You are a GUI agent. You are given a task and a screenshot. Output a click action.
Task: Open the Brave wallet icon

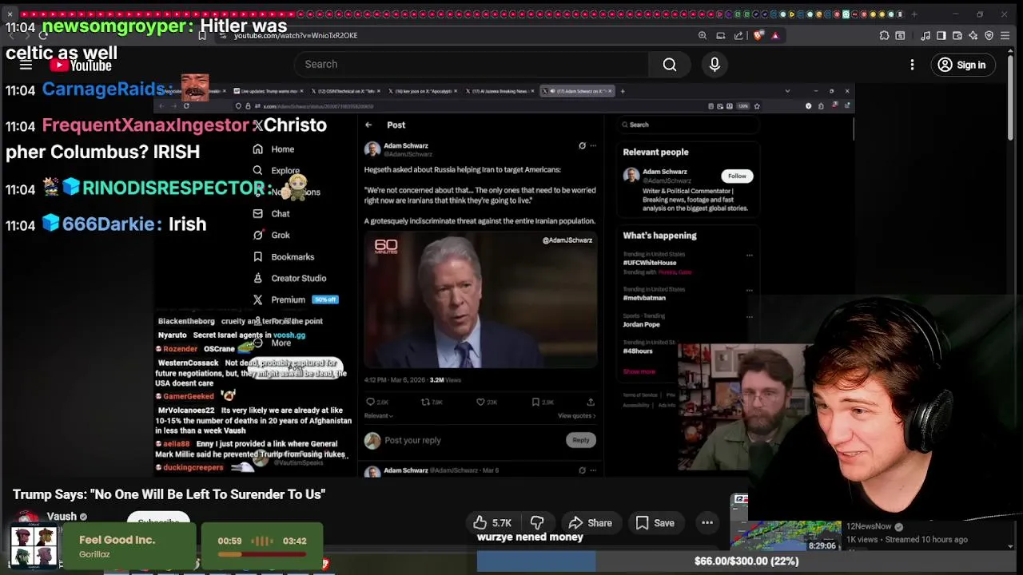click(957, 35)
